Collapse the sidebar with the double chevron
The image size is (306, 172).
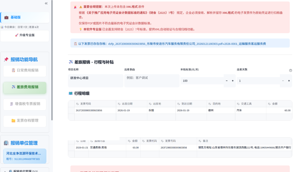(46, 4)
